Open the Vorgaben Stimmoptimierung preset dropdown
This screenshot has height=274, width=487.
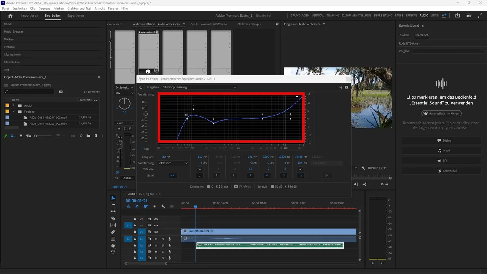pyautogui.click(x=199, y=87)
